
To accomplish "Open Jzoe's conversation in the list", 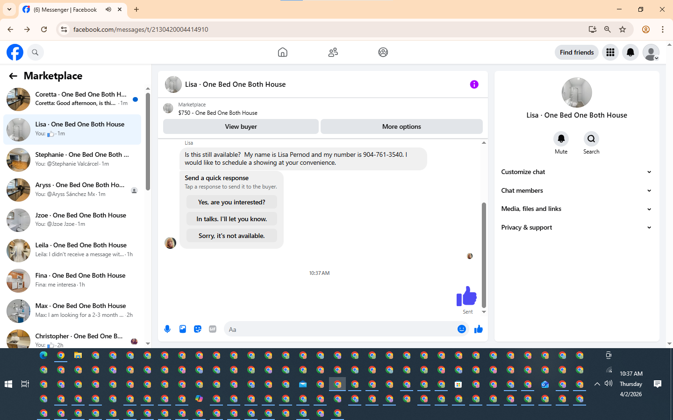I will (x=72, y=220).
